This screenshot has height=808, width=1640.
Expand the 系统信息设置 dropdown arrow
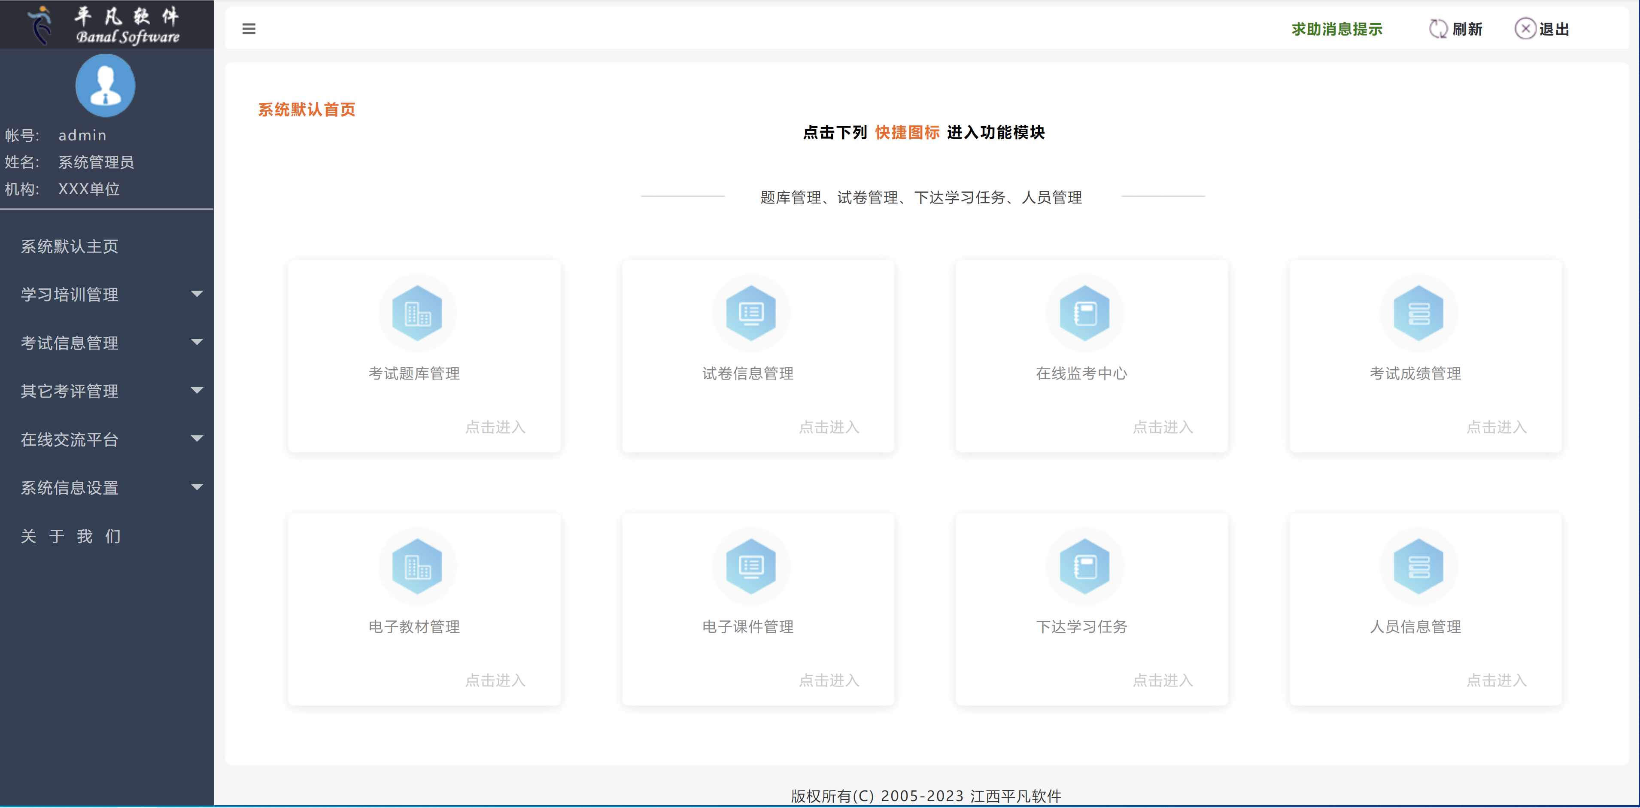point(197,487)
